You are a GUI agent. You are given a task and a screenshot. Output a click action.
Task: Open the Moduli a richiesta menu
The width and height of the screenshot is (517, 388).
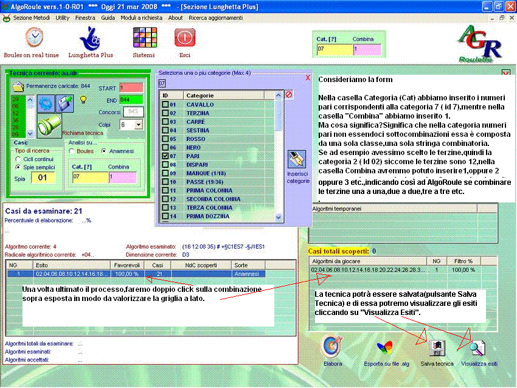tap(142, 18)
